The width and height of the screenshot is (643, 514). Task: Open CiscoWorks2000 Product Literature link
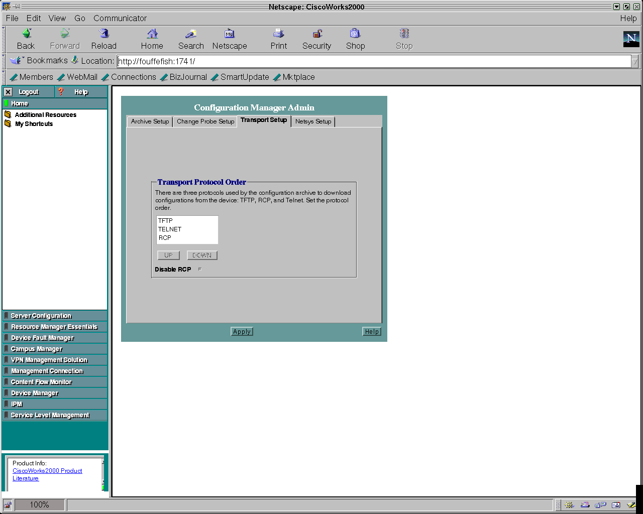point(47,474)
